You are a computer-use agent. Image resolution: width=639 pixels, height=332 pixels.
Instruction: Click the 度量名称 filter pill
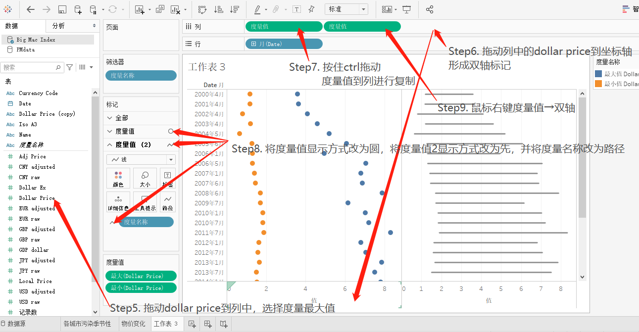click(141, 75)
